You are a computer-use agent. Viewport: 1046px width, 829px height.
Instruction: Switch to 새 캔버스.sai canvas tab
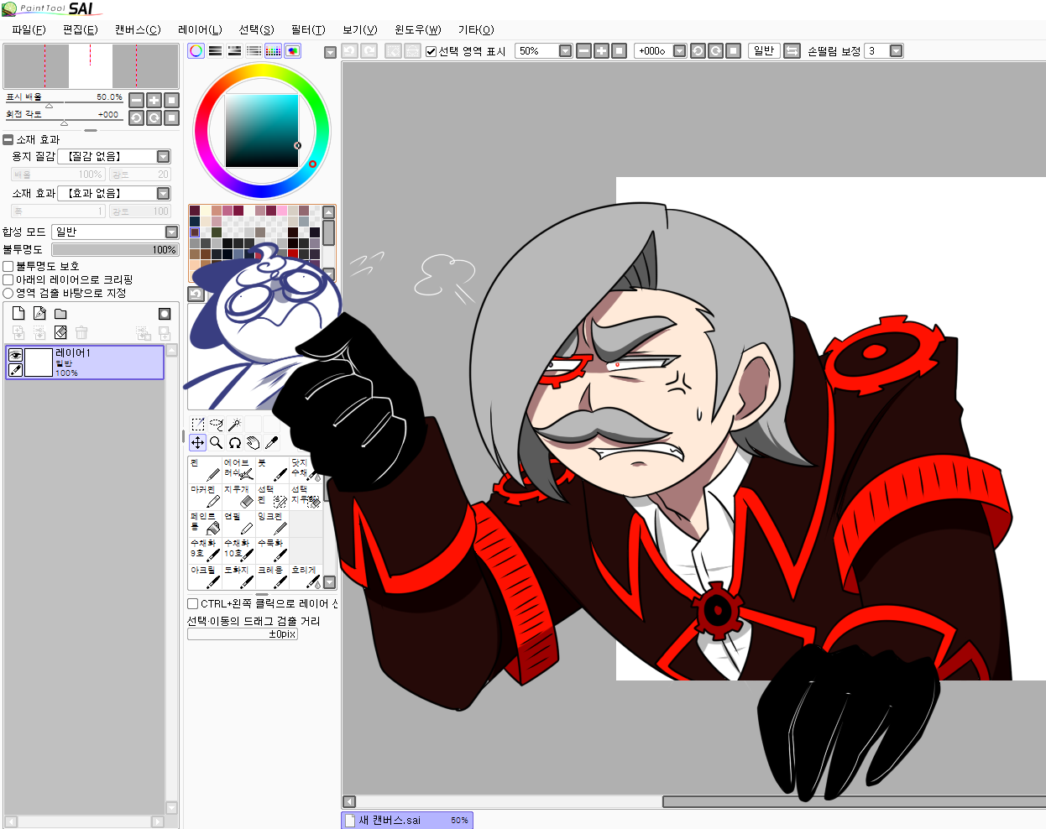[x=408, y=820]
